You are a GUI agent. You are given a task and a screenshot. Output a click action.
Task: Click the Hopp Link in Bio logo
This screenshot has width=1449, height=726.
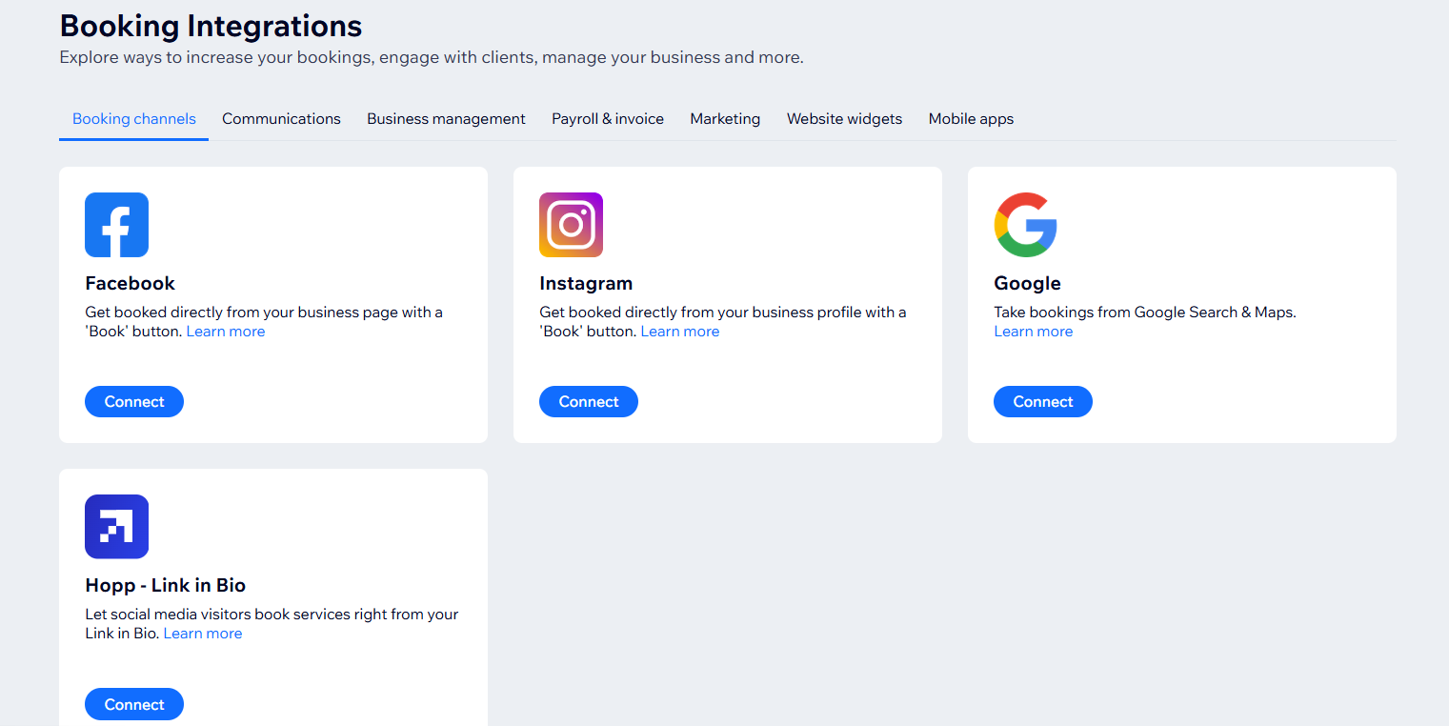[116, 526]
